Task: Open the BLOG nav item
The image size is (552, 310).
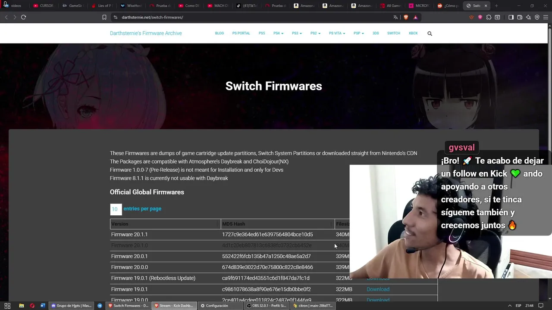Action: pos(220,33)
